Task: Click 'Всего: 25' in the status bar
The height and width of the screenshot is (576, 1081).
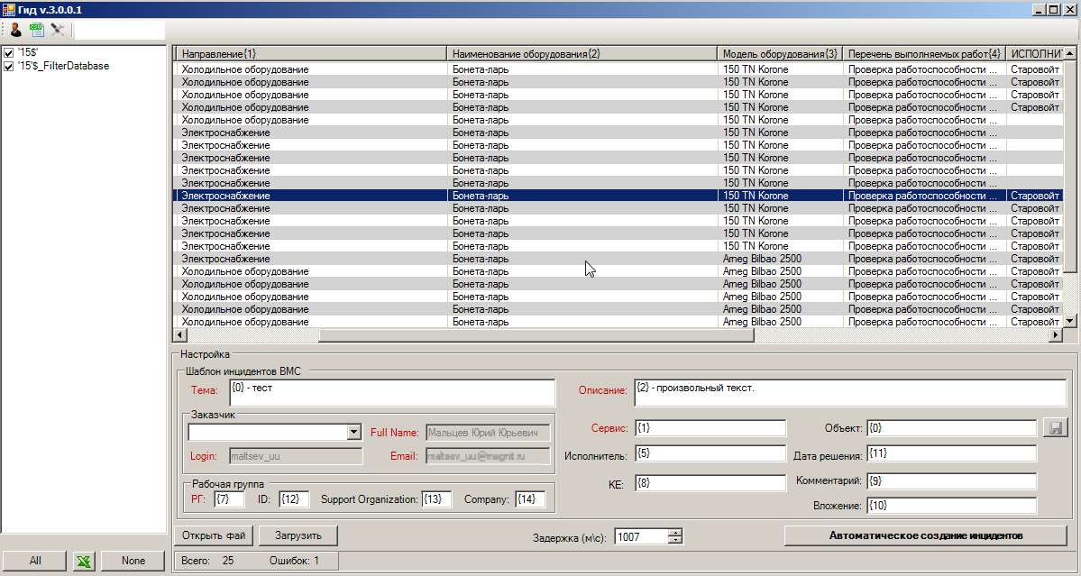Action: 207,561
